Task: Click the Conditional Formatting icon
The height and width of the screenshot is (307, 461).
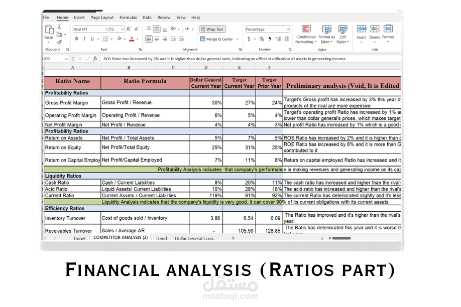Action: (x=306, y=29)
